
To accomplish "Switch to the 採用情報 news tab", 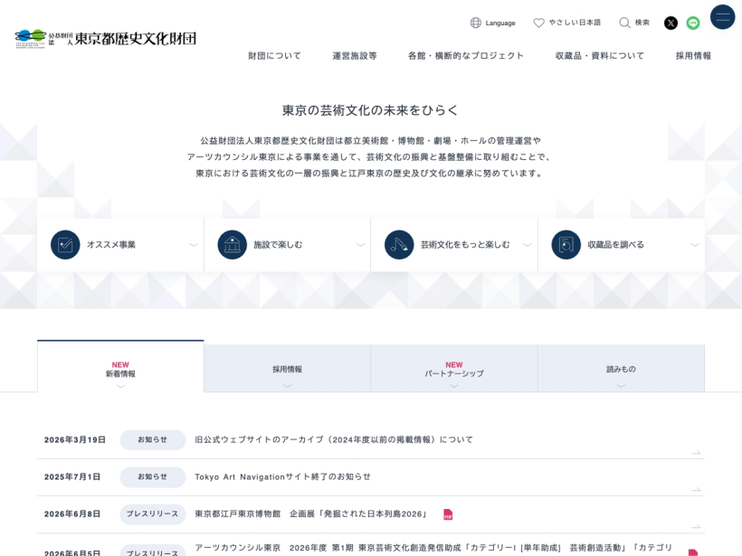I will [x=287, y=369].
